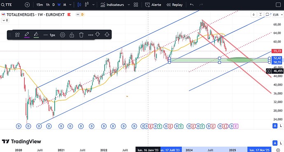Open the TTE symbol search
284x152 pixels.
(x=7, y=5)
